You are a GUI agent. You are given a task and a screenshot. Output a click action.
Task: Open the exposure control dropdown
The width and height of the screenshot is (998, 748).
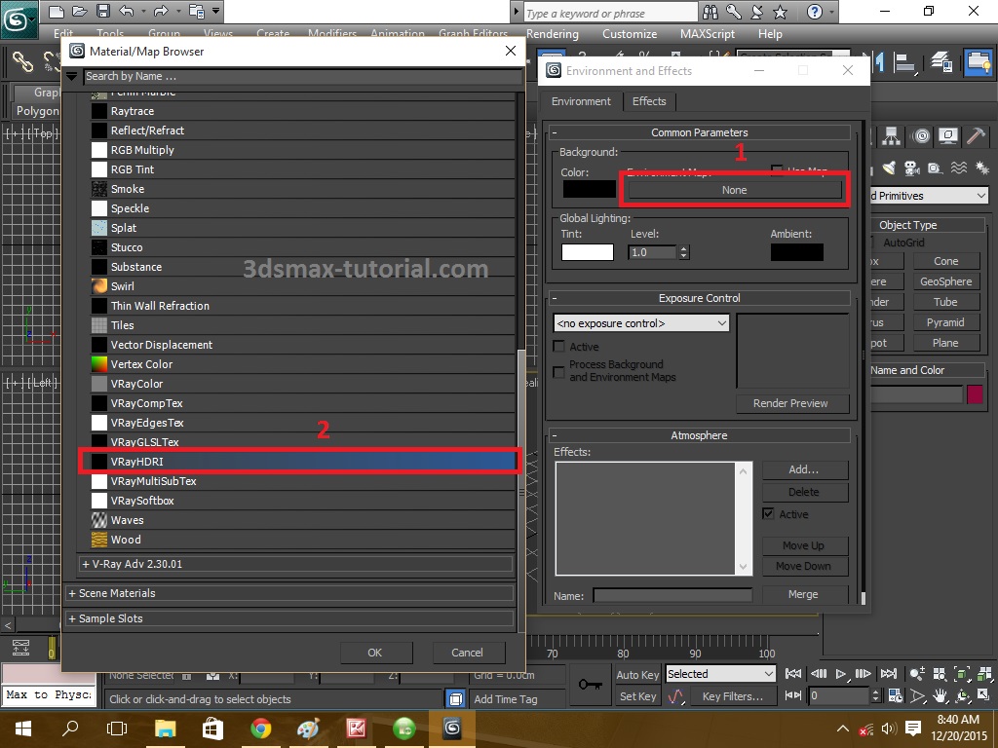click(x=641, y=323)
